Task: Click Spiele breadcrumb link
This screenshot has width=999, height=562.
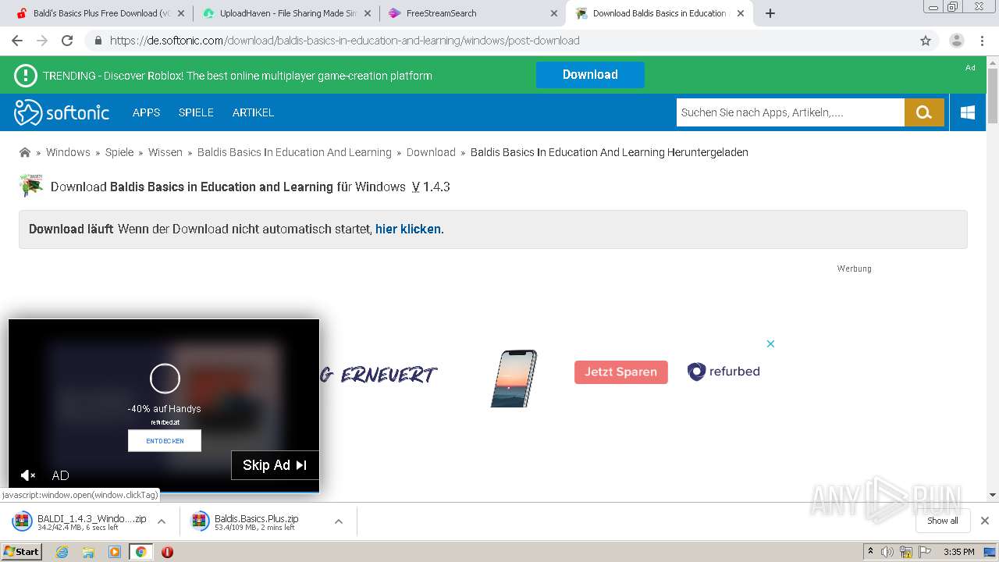Action: coord(119,152)
